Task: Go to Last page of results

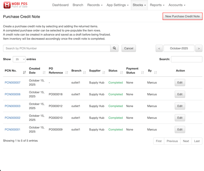Action: click(197, 141)
